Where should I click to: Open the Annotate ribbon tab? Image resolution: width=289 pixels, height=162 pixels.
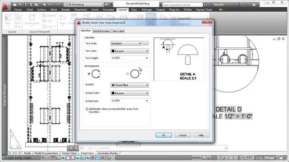(108, 9)
